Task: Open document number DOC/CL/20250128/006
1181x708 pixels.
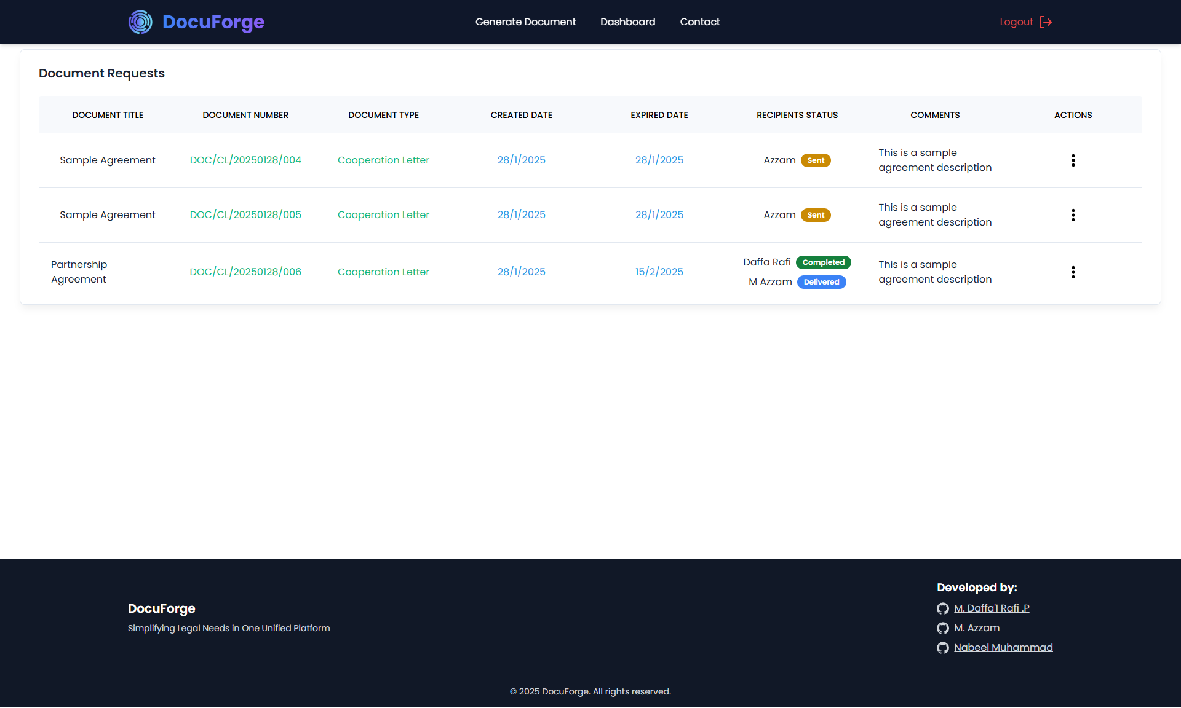Action: tap(245, 272)
